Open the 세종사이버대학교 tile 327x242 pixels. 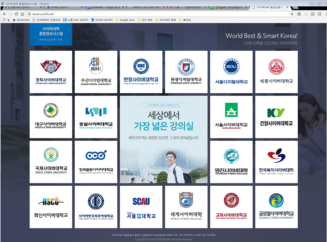click(277, 72)
